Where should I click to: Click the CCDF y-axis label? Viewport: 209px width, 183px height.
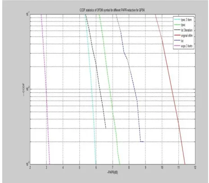[x=23, y=89]
